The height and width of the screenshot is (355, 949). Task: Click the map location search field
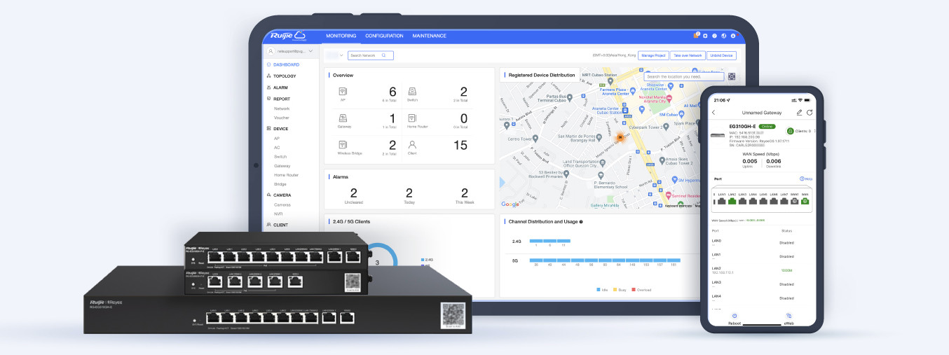[683, 76]
